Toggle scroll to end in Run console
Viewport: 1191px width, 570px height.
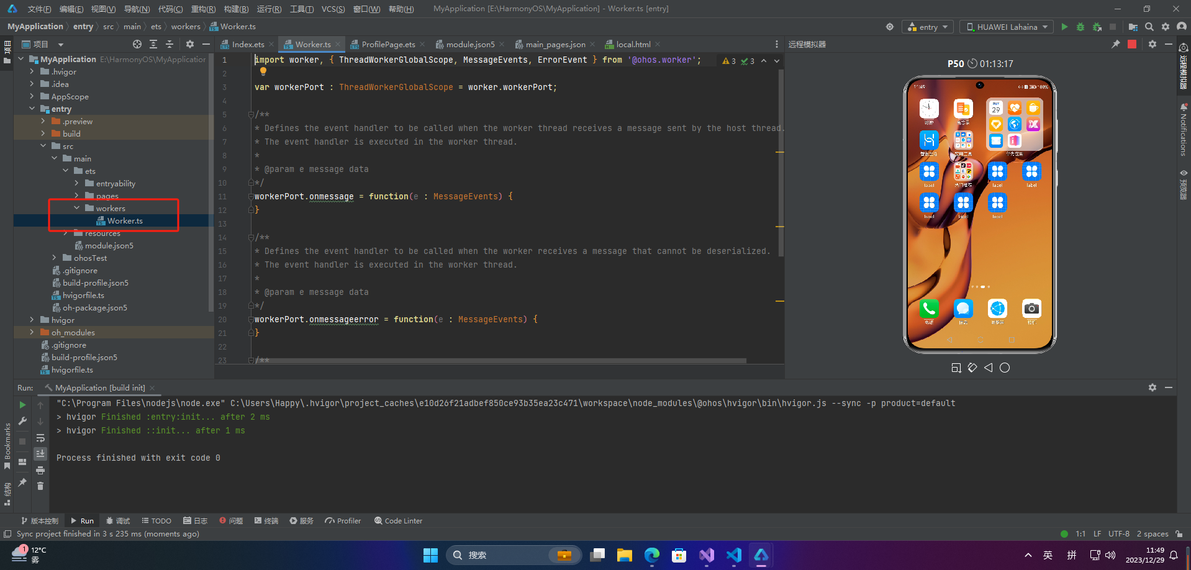(40, 454)
